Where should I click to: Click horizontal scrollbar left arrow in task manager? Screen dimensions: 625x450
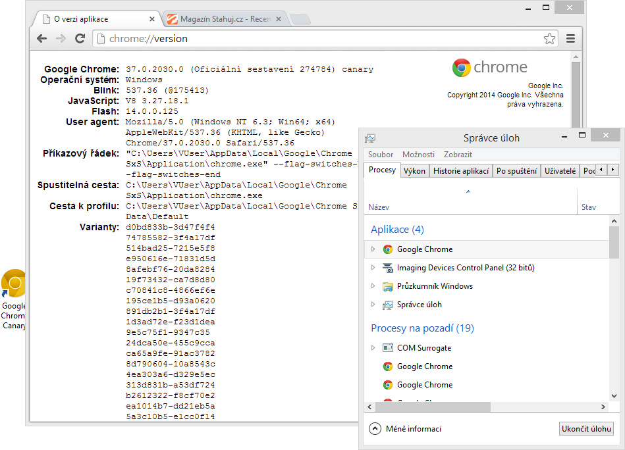370,407
